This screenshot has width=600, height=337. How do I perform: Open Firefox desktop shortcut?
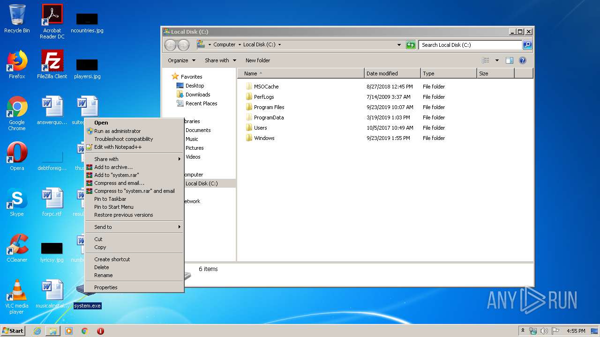coord(17,65)
